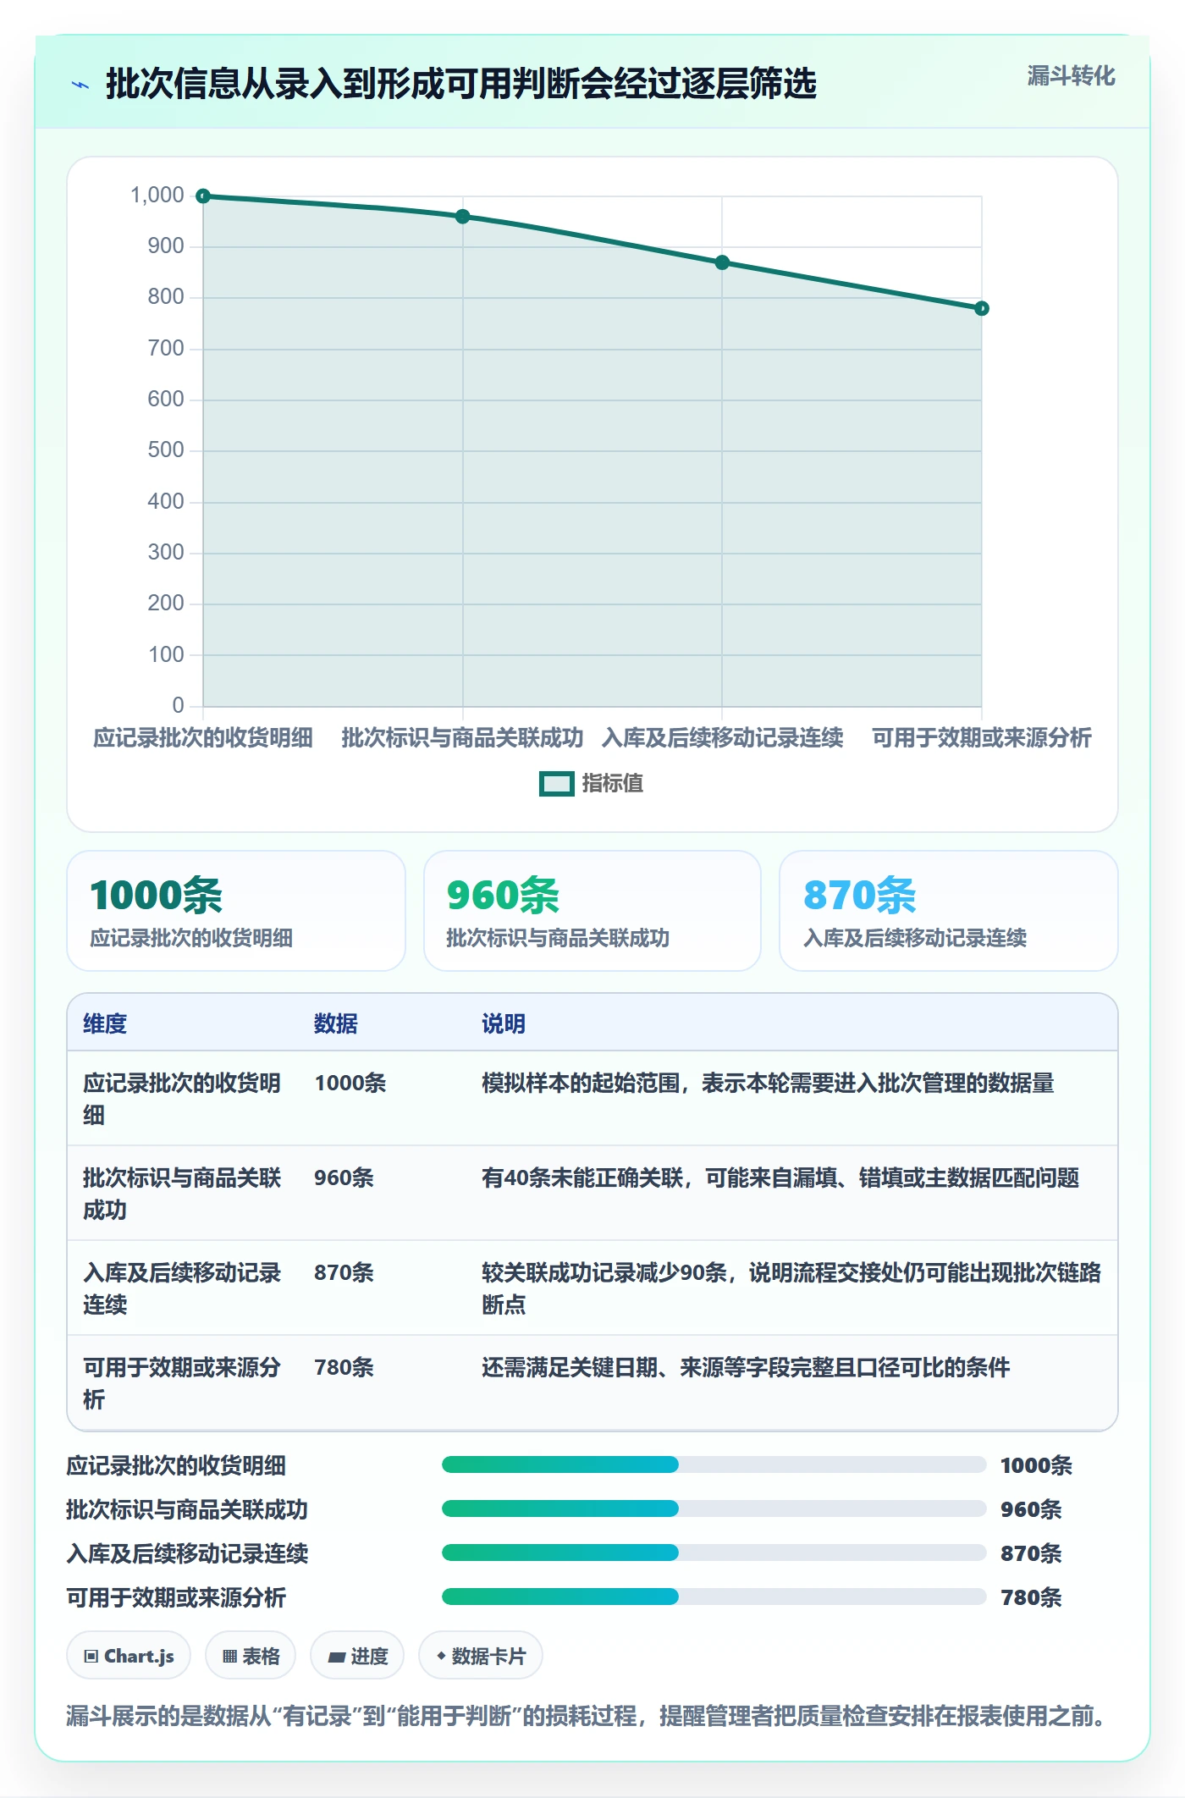The width and height of the screenshot is (1185, 1798).
Task: Click the 500 y-axis label
Action: (x=166, y=450)
